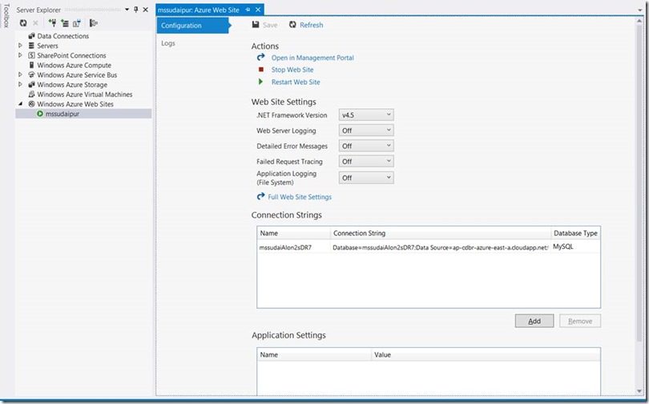Click the Windows Azure Service Bus icon
Screen dimensions: 649x404
[31, 74]
